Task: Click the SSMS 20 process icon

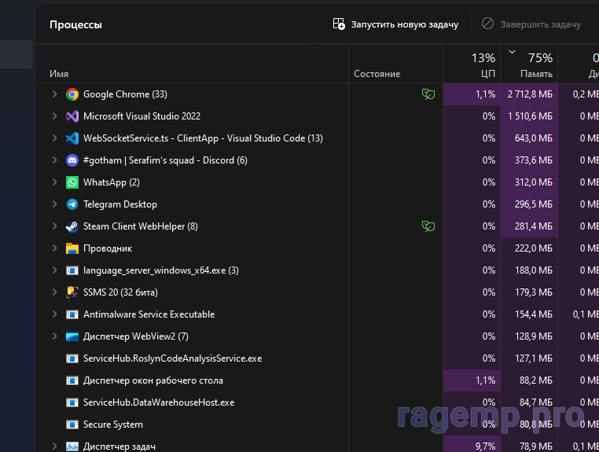Action: [x=72, y=292]
